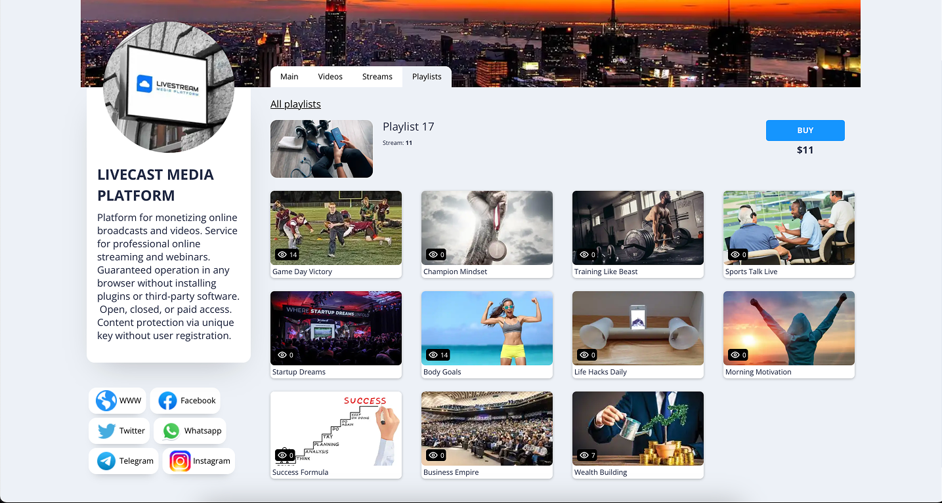The image size is (942, 503).
Task: Click BUY to purchase Playlist 17
Action: click(x=805, y=131)
